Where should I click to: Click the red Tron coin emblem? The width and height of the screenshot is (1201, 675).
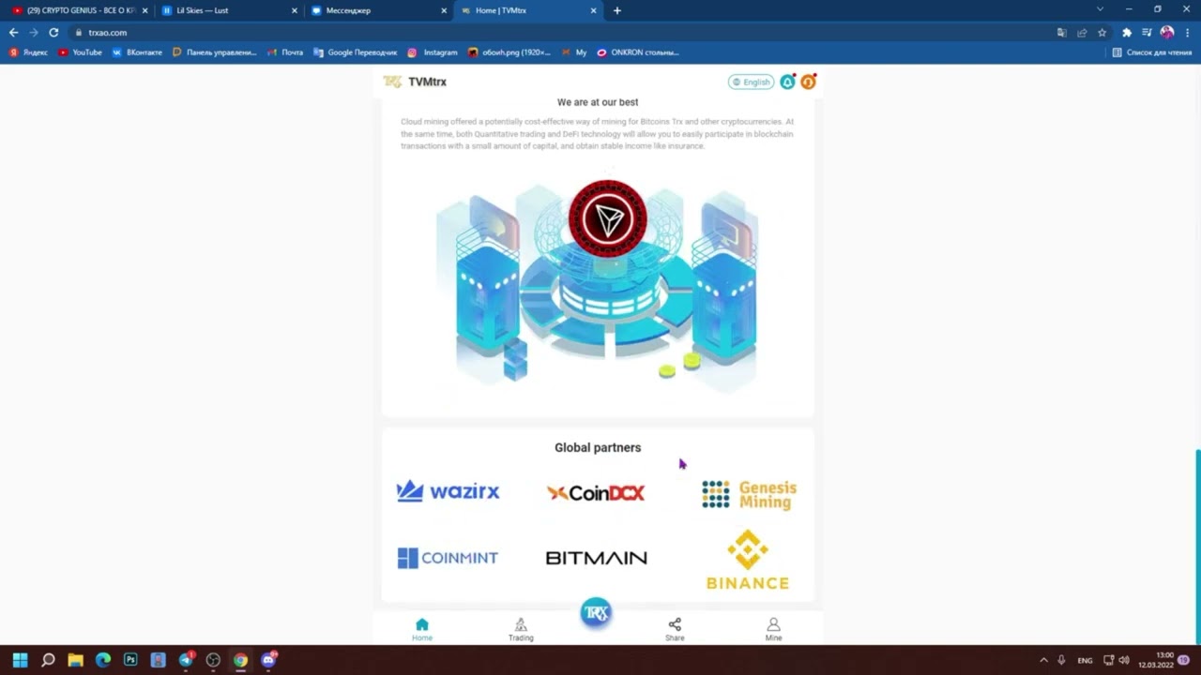coord(608,218)
